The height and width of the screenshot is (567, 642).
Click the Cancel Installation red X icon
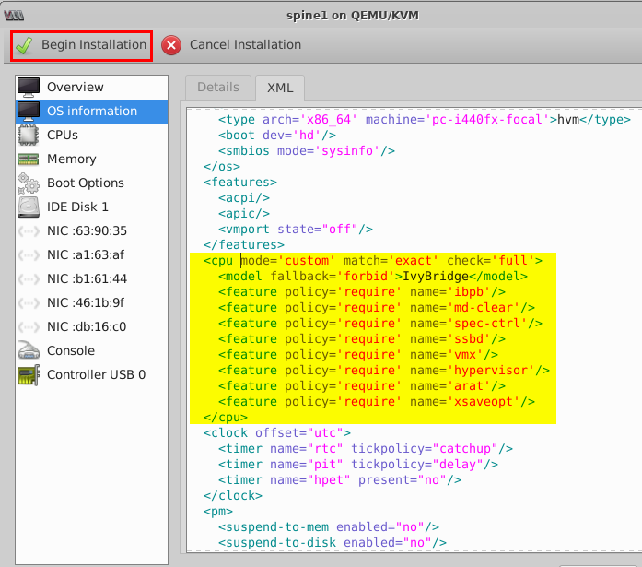(171, 45)
